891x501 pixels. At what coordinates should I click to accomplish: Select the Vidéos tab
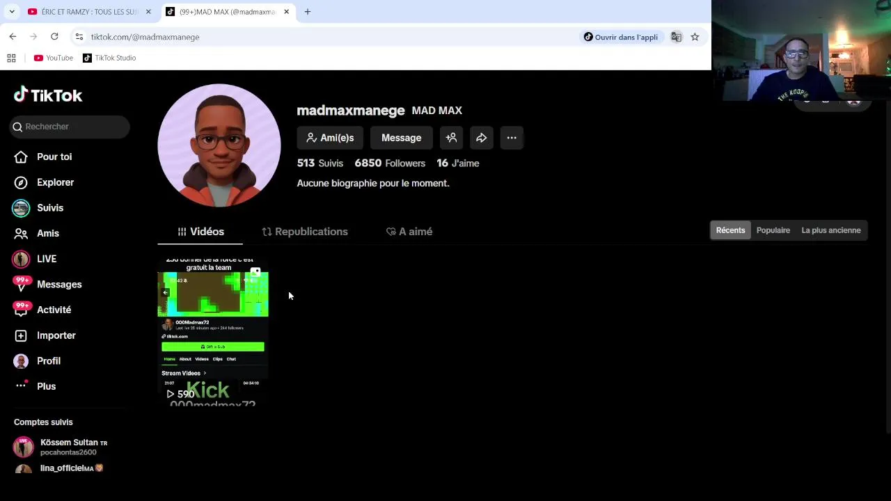pyautogui.click(x=200, y=232)
